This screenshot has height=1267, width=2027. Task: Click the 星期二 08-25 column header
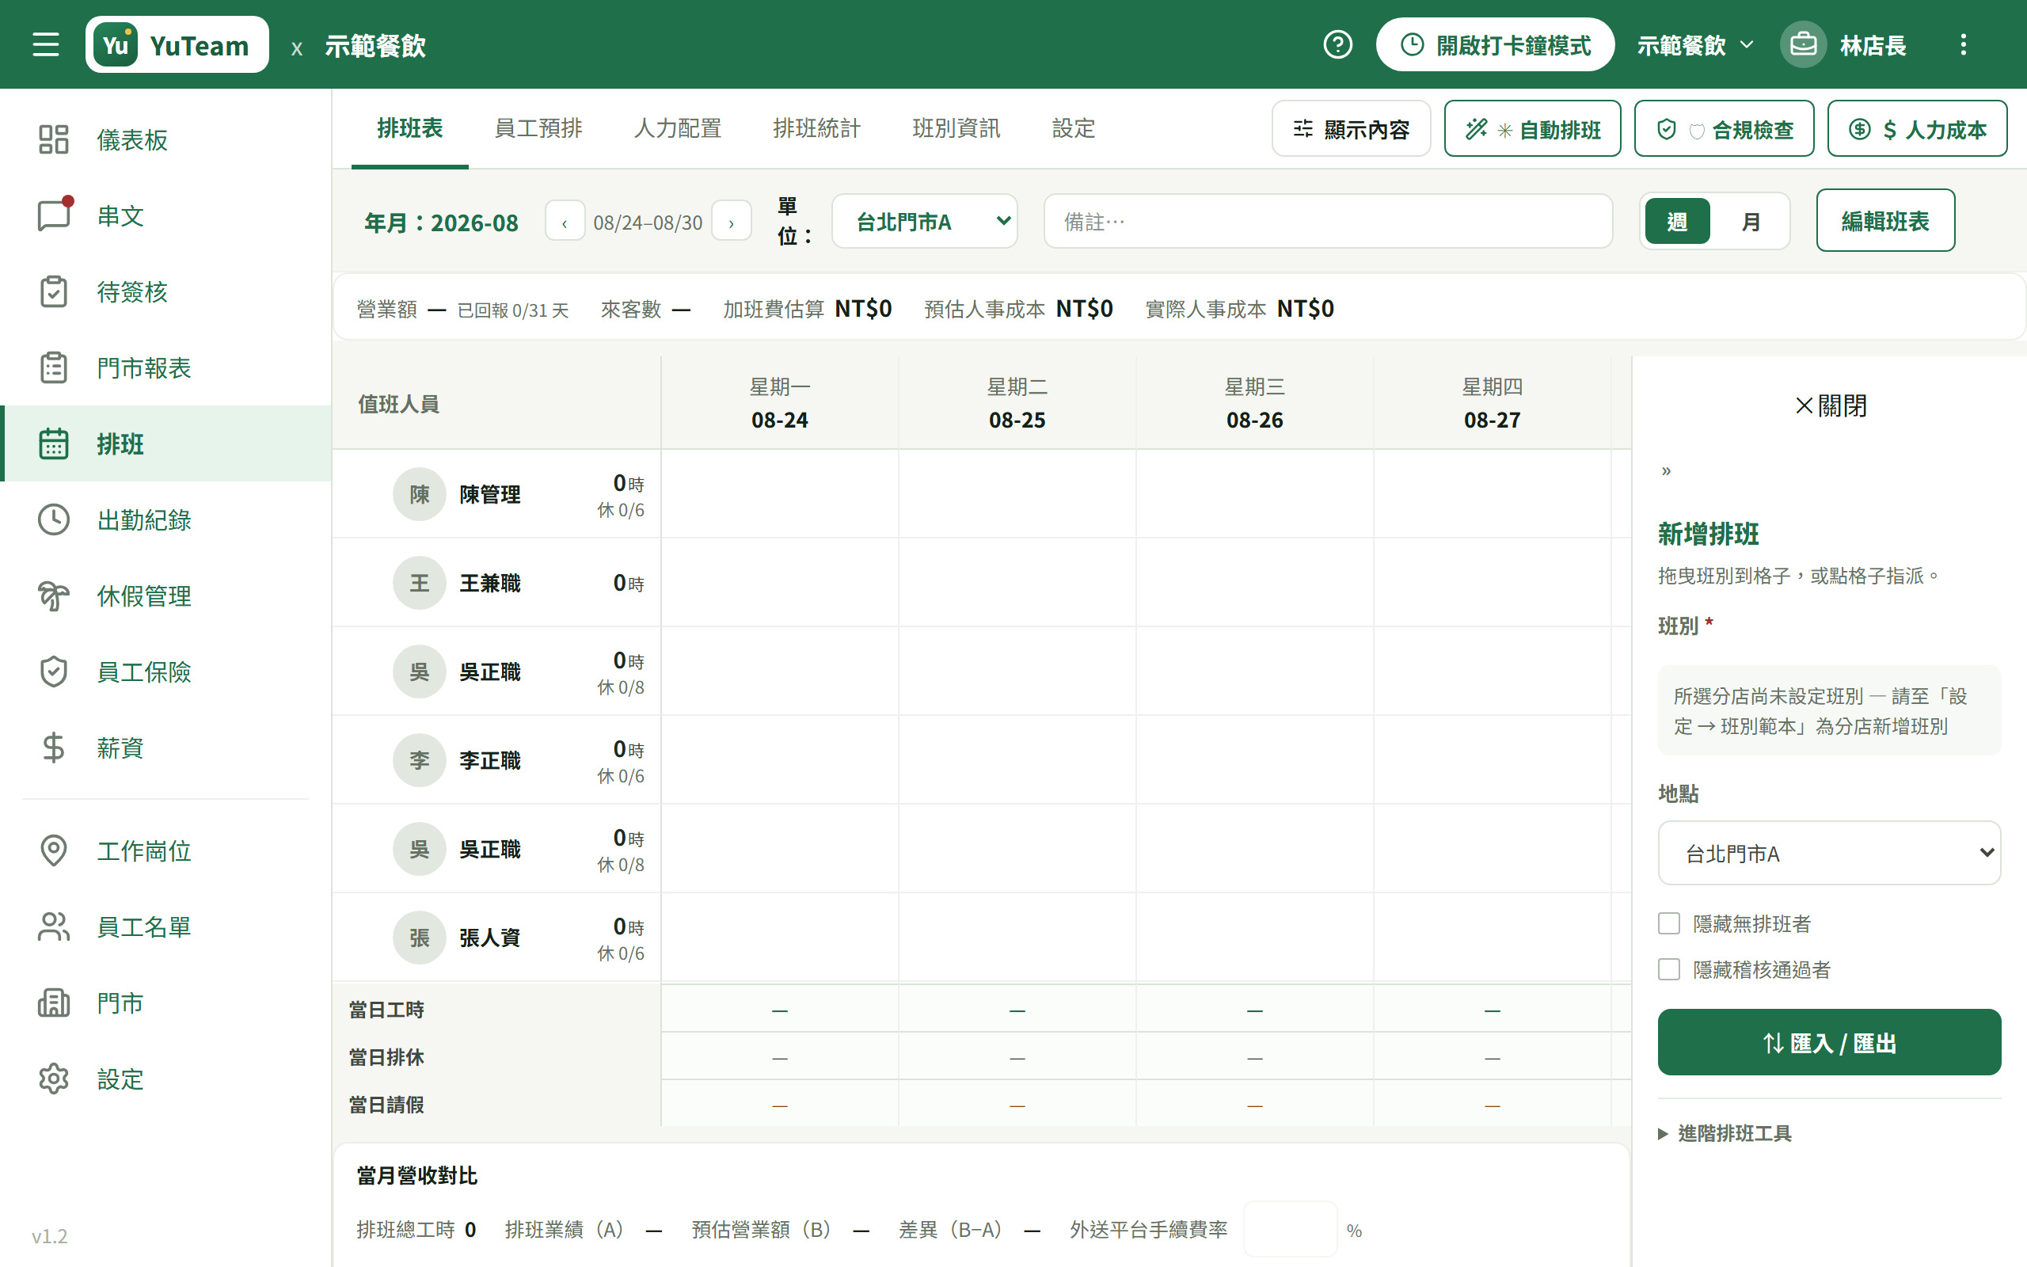[1017, 403]
